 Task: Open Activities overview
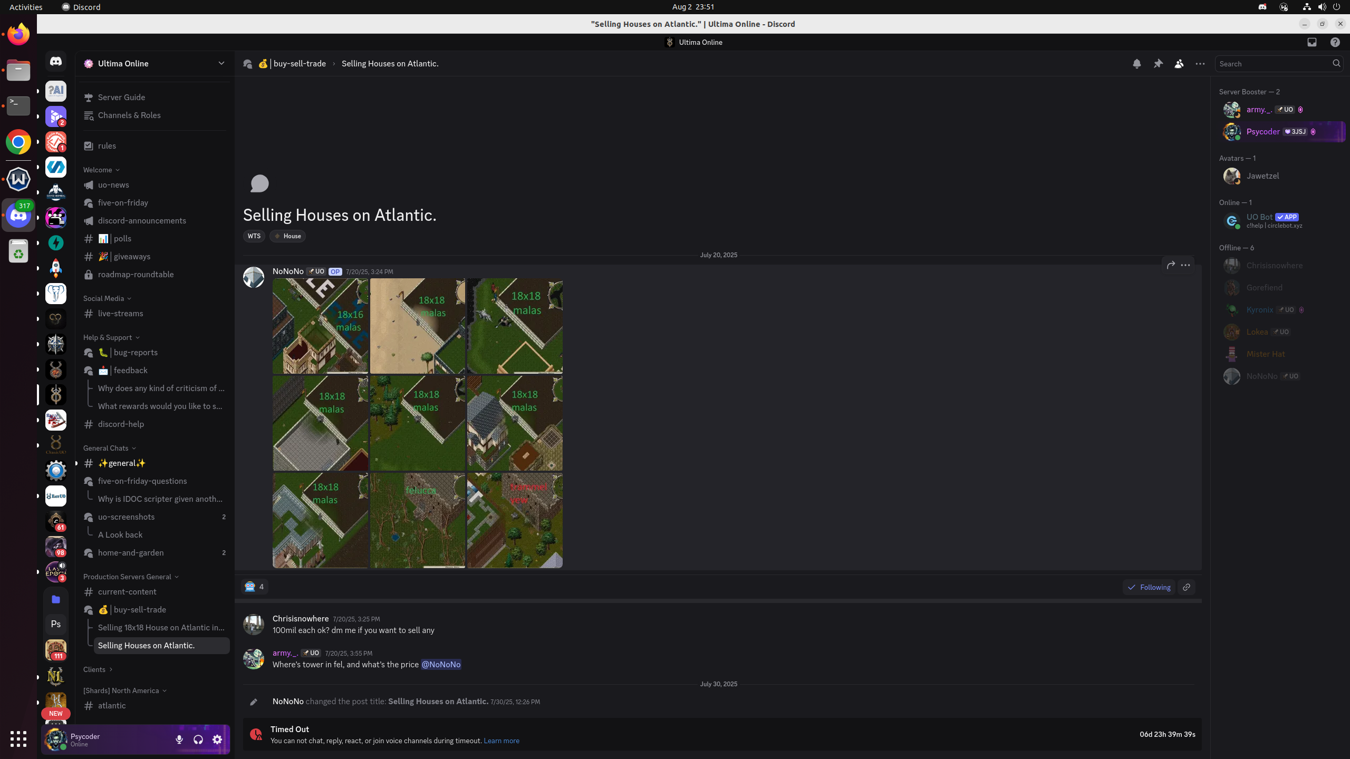pyautogui.click(x=26, y=7)
